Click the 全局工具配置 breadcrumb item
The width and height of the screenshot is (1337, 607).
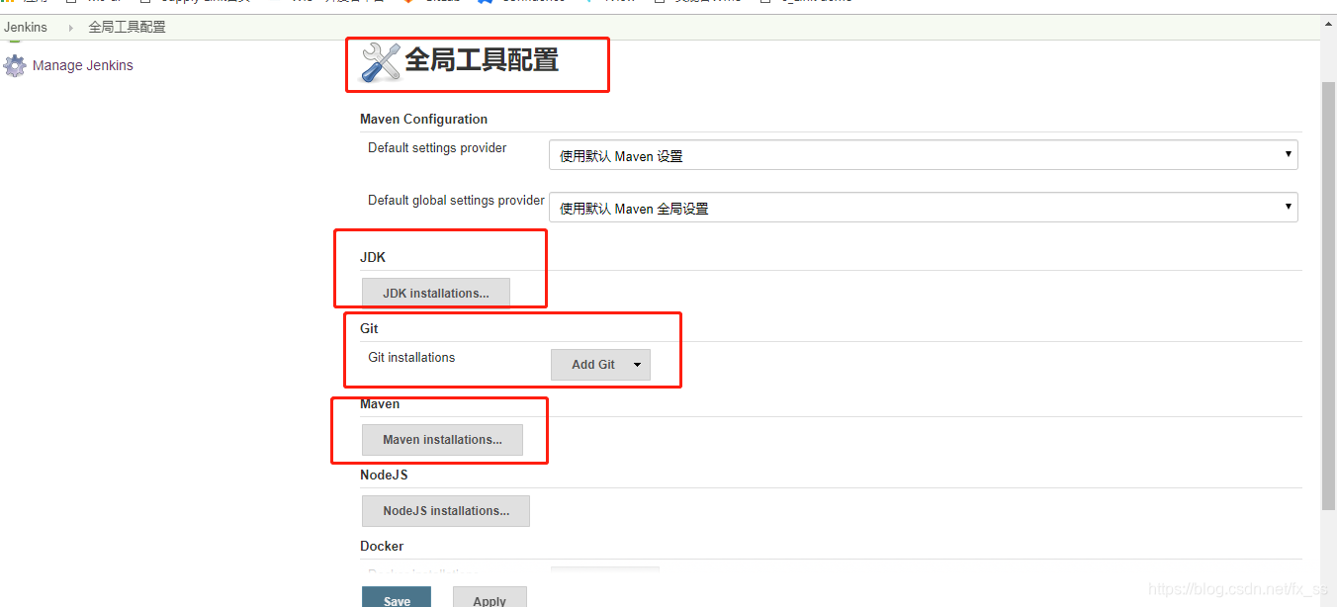point(128,27)
